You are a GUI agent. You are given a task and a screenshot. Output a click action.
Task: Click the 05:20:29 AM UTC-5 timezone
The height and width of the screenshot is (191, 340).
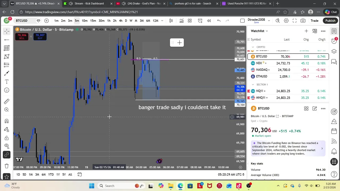pos(231,175)
